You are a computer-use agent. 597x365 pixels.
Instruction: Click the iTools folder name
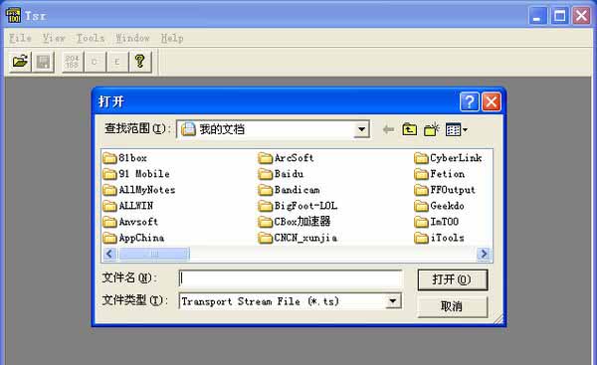447,238
